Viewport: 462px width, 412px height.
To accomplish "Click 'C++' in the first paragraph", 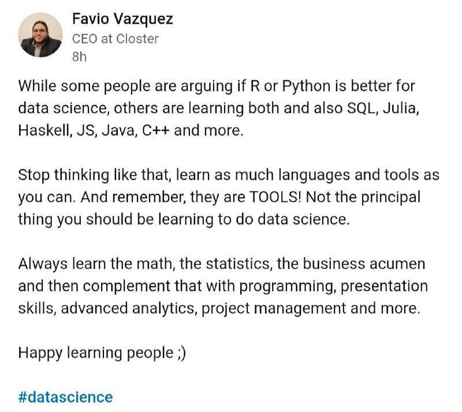I will pos(155,130).
